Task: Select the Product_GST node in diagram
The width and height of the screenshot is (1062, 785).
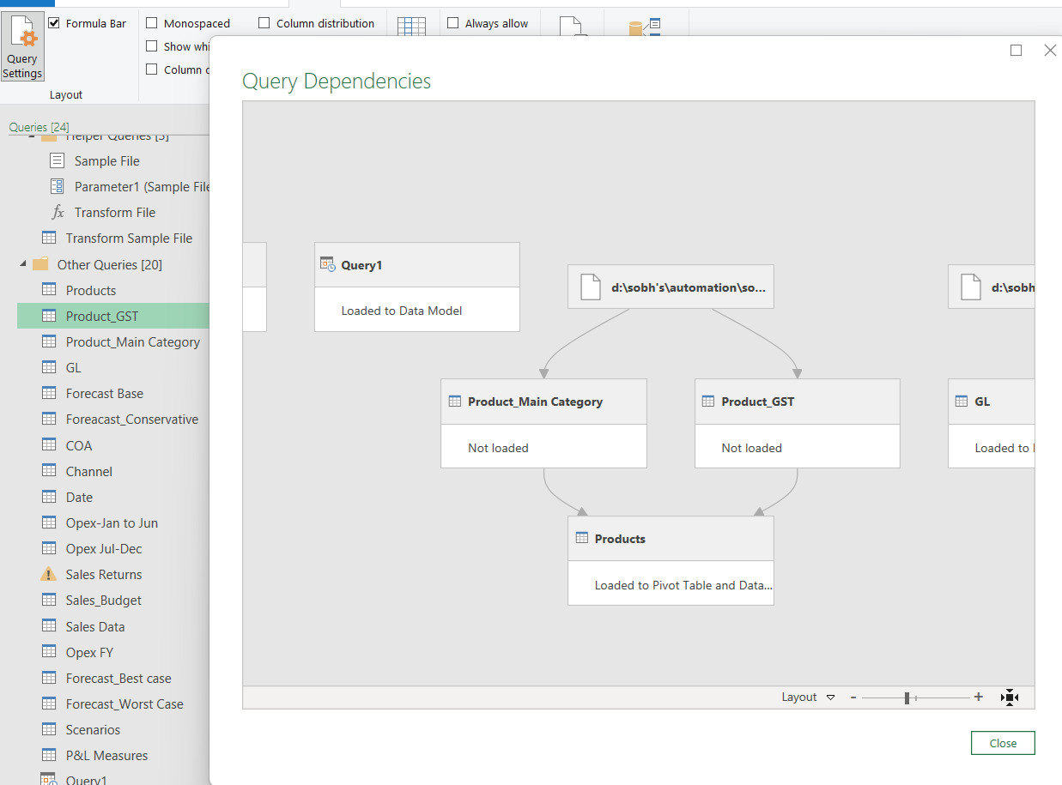Action: [798, 423]
